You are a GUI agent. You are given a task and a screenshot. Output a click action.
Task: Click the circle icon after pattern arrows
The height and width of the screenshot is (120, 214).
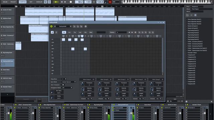click(135, 32)
